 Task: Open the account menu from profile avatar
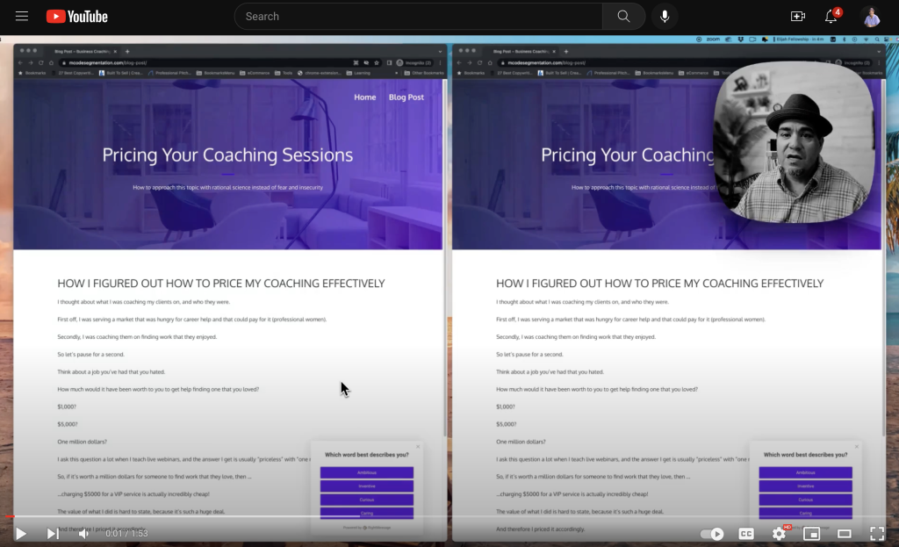coord(870,17)
